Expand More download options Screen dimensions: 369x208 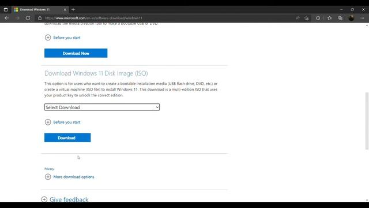pyautogui.click(x=69, y=177)
